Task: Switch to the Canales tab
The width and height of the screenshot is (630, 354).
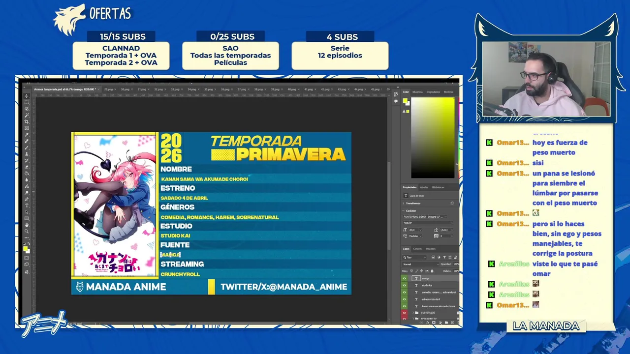Action: tap(417, 249)
